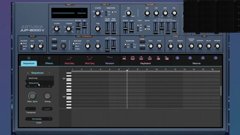The image size is (240, 135).
Task: Toggle the OSC COMMON Sync switch
Action: [54, 42]
